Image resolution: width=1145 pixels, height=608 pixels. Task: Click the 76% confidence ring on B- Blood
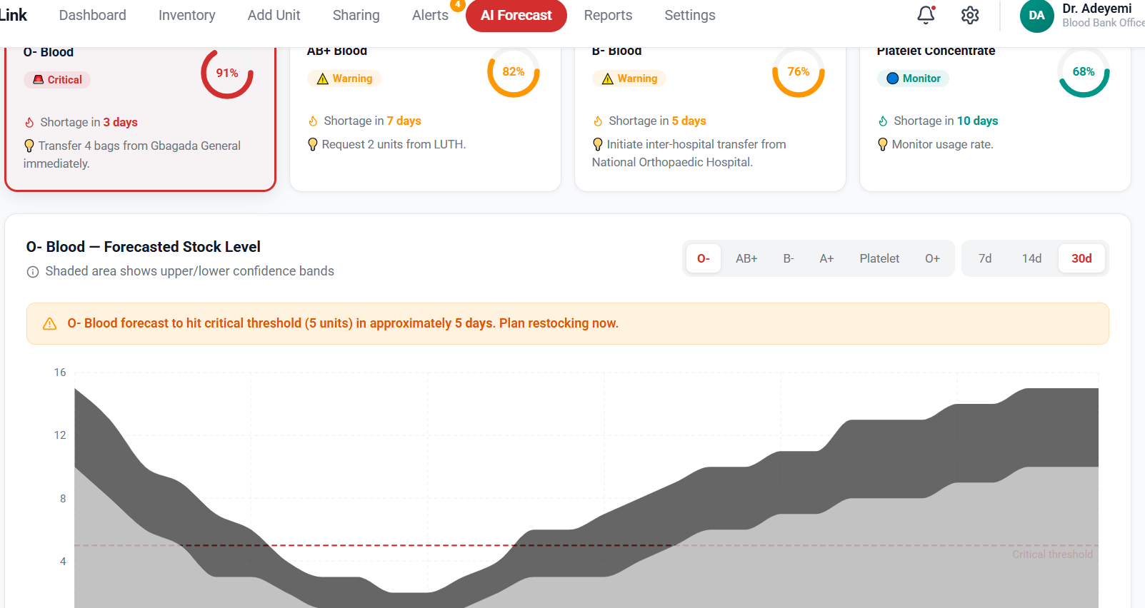[x=799, y=71]
